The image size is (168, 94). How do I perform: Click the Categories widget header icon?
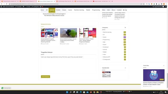tap(125, 28)
